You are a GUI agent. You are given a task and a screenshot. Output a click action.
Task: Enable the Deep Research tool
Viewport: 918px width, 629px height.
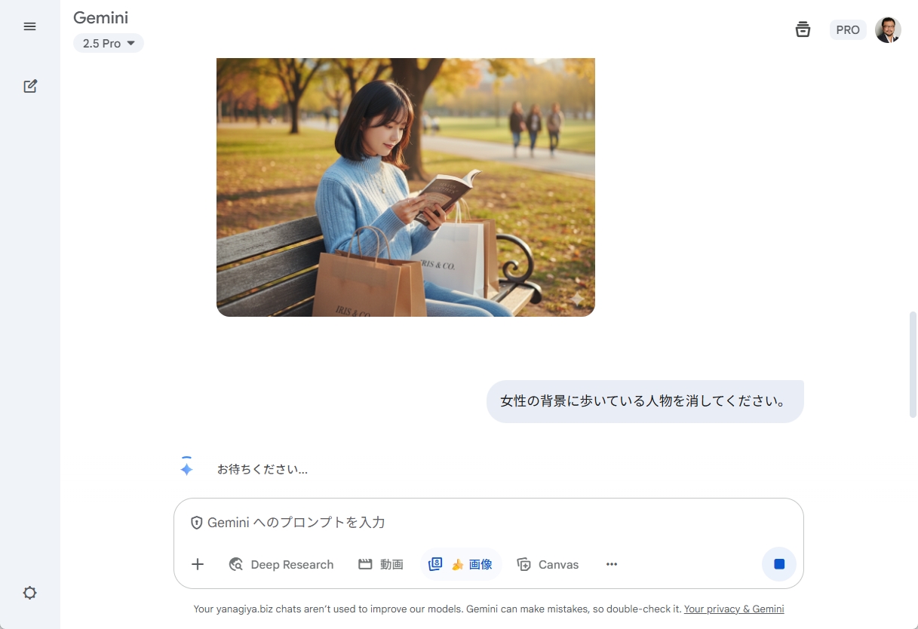click(x=281, y=564)
